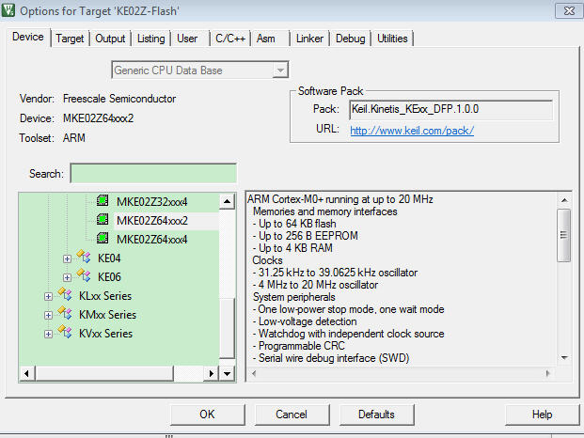
Task: Select the Device tab
Action: tap(28, 37)
